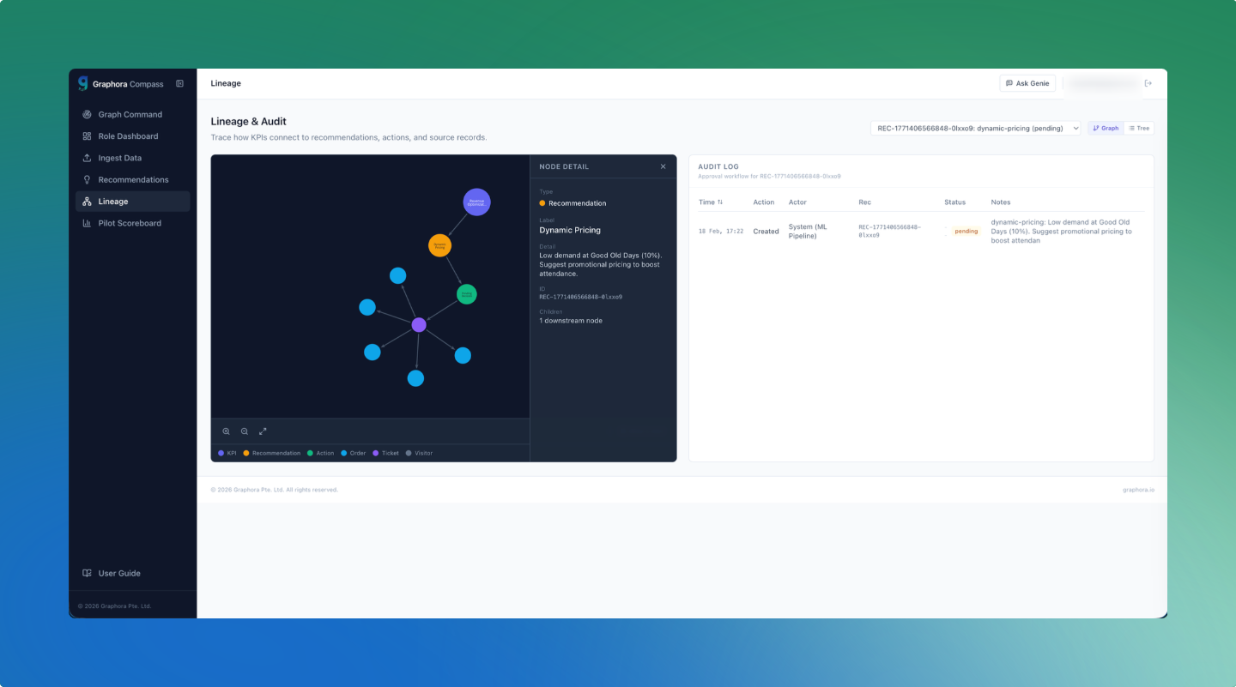Select the bottommost blue Order node
The image size is (1236, 687).
[415, 378]
